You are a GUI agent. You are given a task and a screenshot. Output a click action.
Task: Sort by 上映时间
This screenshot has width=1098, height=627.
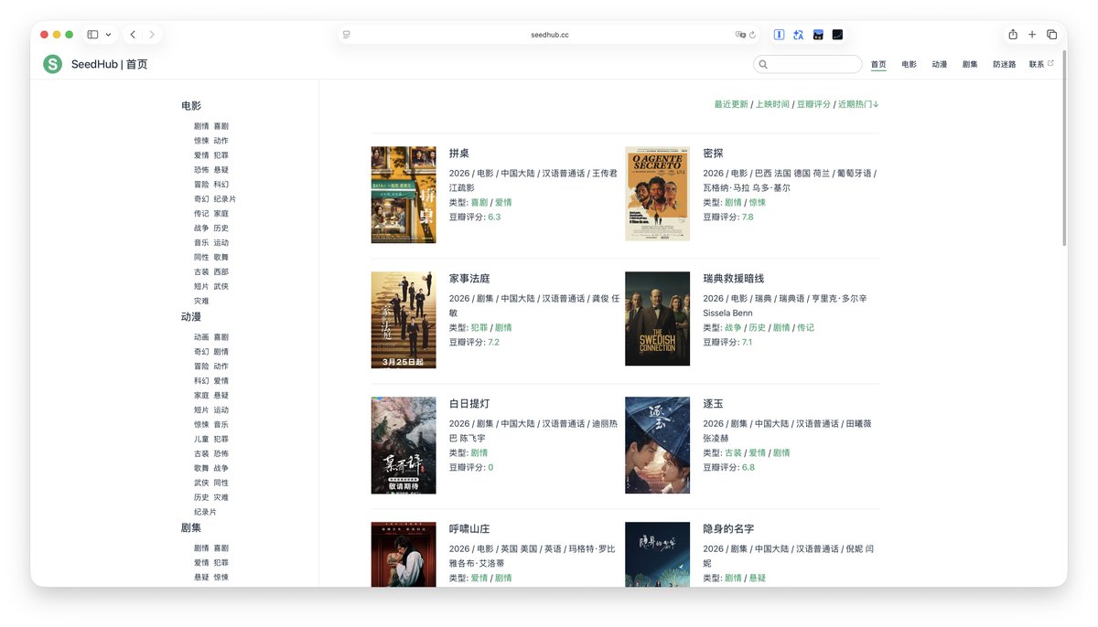point(772,104)
